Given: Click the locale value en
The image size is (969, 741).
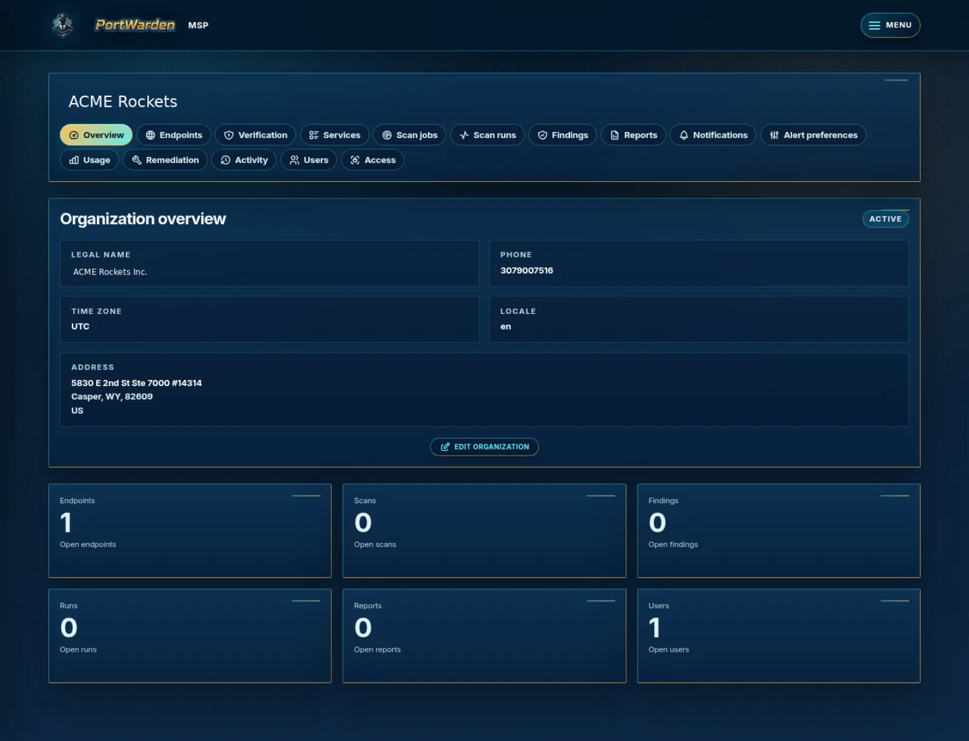Looking at the screenshot, I should tap(506, 327).
